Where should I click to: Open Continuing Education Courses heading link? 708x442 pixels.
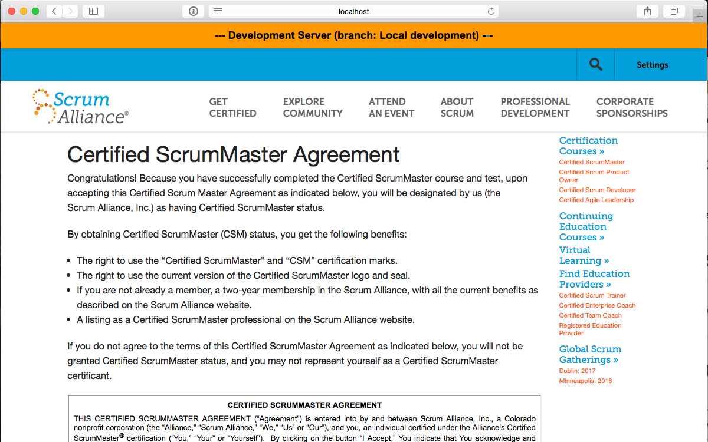click(586, 226)
